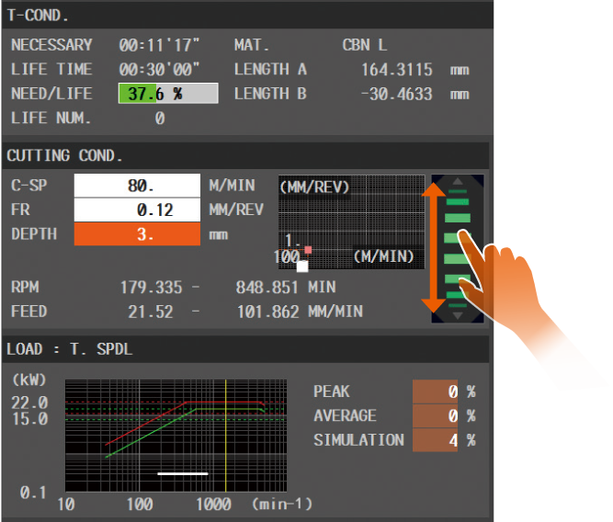Click the LIFE TIME value 00:30'00"

pos(159,70)
